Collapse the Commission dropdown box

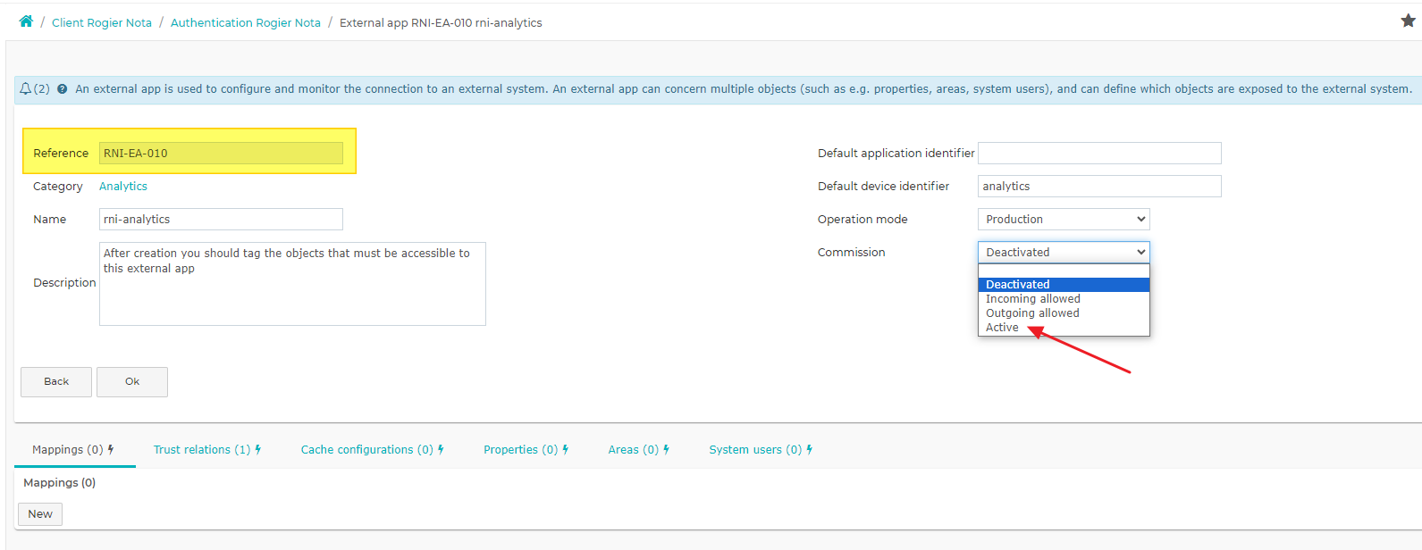1064,253
